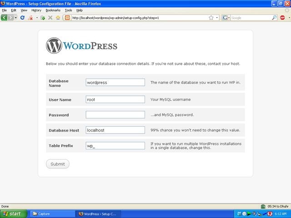291x218 pixels.
Task: Open the back/forward history dropdown arrow
Action: pyautogui.click(x=16, y=18)
